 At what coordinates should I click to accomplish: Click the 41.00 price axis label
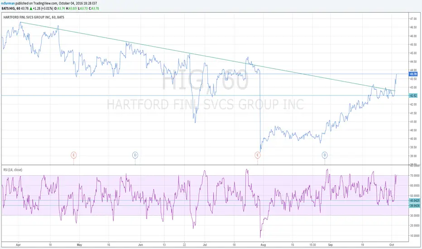pos(413,122)
